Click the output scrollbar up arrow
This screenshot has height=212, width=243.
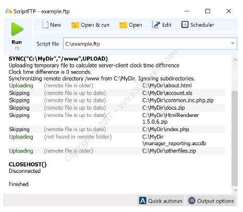point(235,60)
